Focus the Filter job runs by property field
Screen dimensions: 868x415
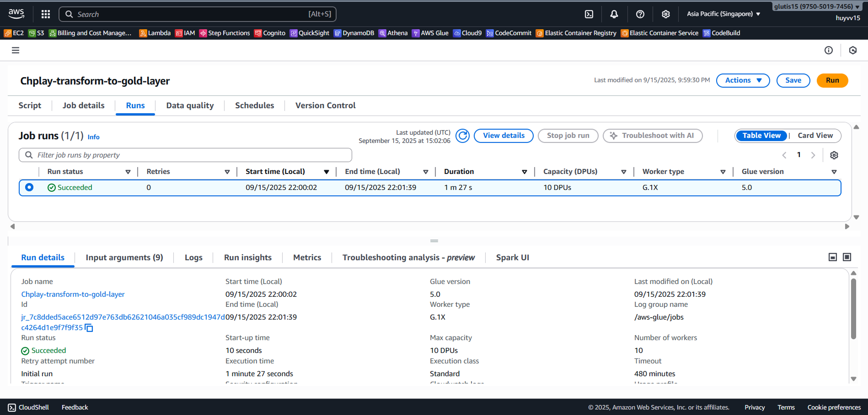(185, 155)
